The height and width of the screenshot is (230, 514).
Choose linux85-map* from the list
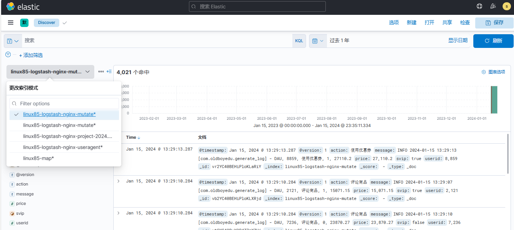pos(38,158)
